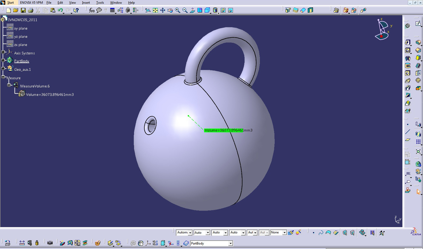The image size is (423, 249).
Task: Click the What's This help pointer icon
Action: tap(76, 10)
